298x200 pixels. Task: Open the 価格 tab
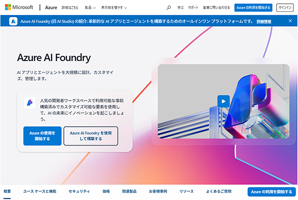click(x=106, y=192)
